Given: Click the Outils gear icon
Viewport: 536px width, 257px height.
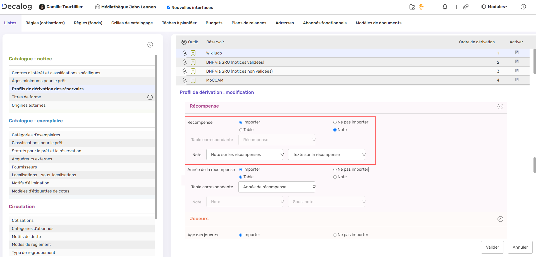Looking at the screenshot, I should click(x=184, y=42).
